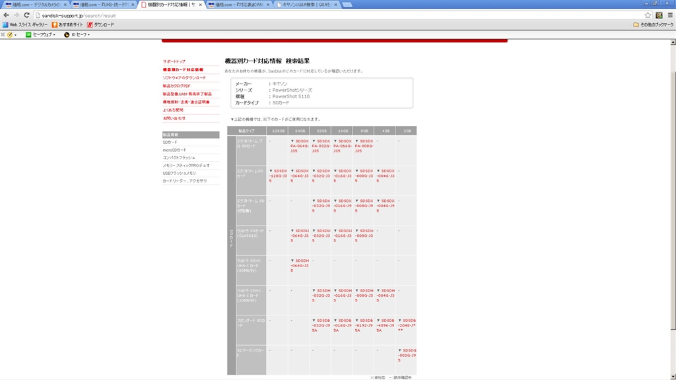Open SDSDH-064G-J35 product link
This screenshot has height=380, width=676.
(300, 265)
